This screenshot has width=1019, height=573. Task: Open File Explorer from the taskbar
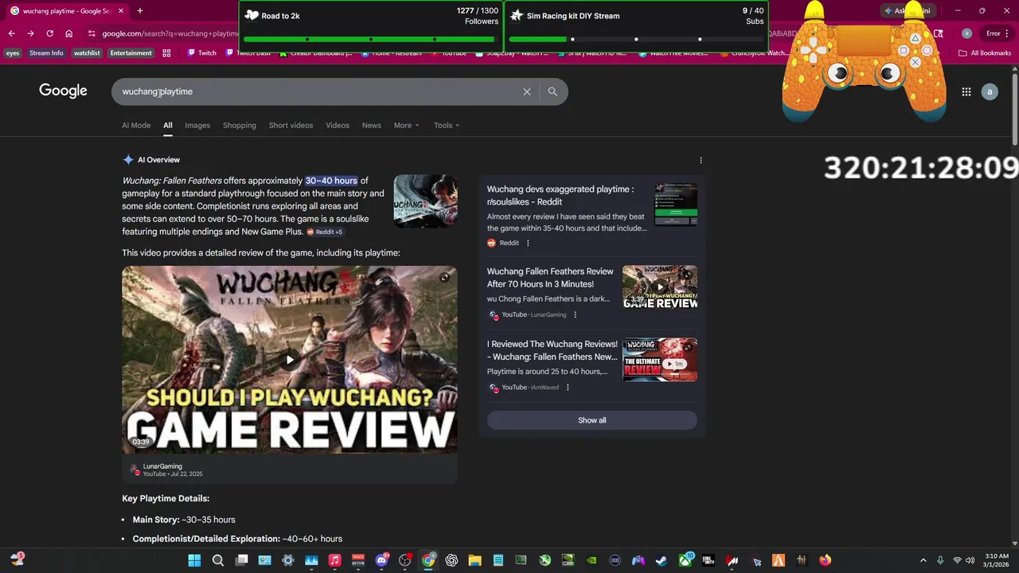pyautogui.click(x=474, y=560)
